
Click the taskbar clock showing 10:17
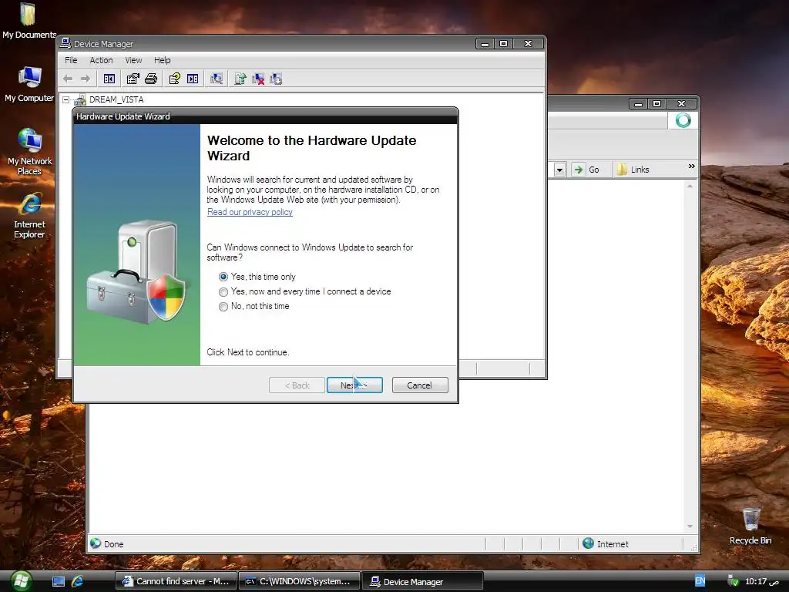point(762,581)
